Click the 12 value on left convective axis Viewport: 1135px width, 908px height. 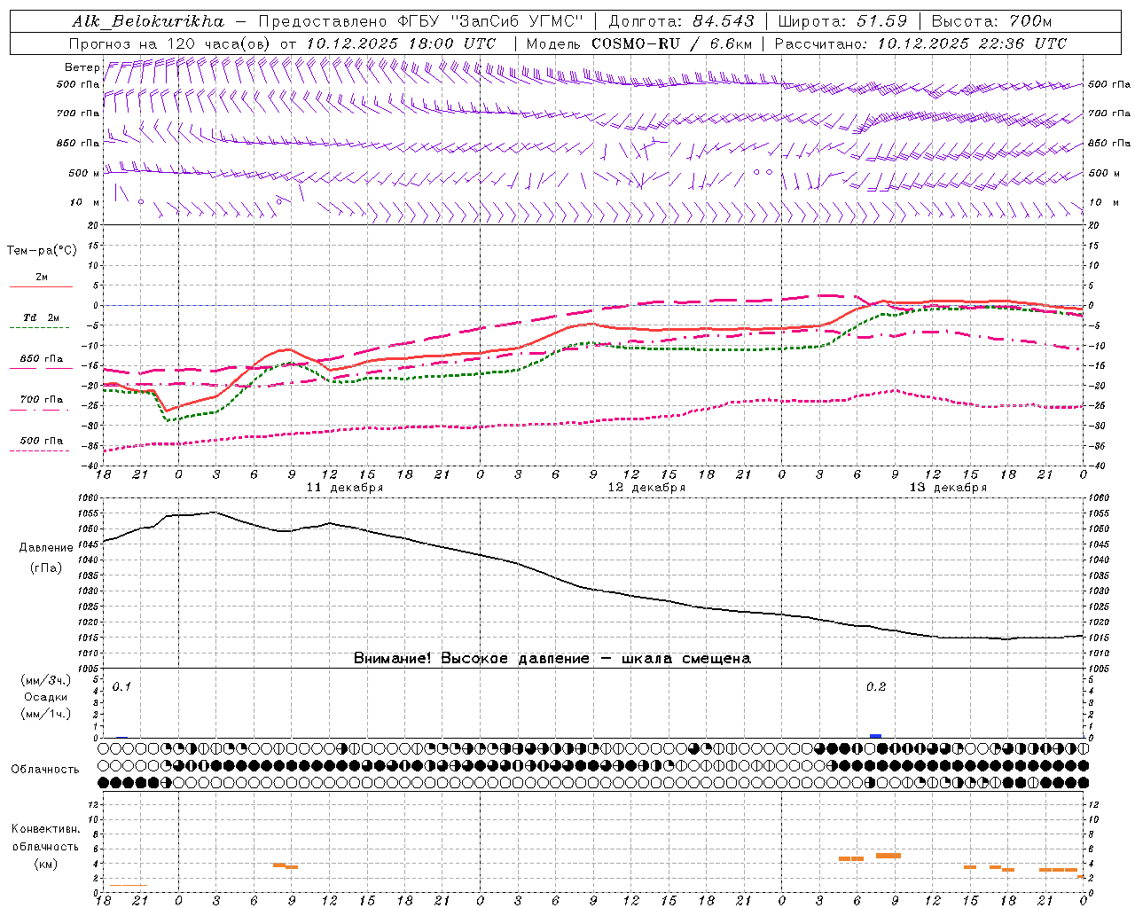94,804
